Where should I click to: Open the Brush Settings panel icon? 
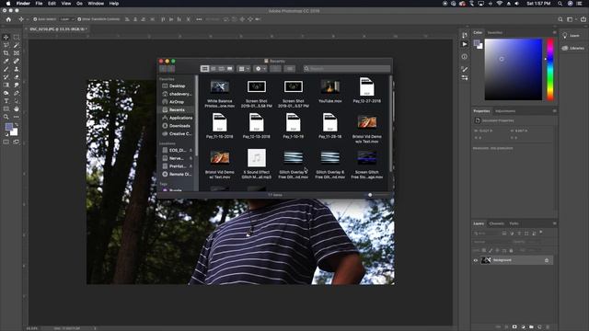[465, 69]
